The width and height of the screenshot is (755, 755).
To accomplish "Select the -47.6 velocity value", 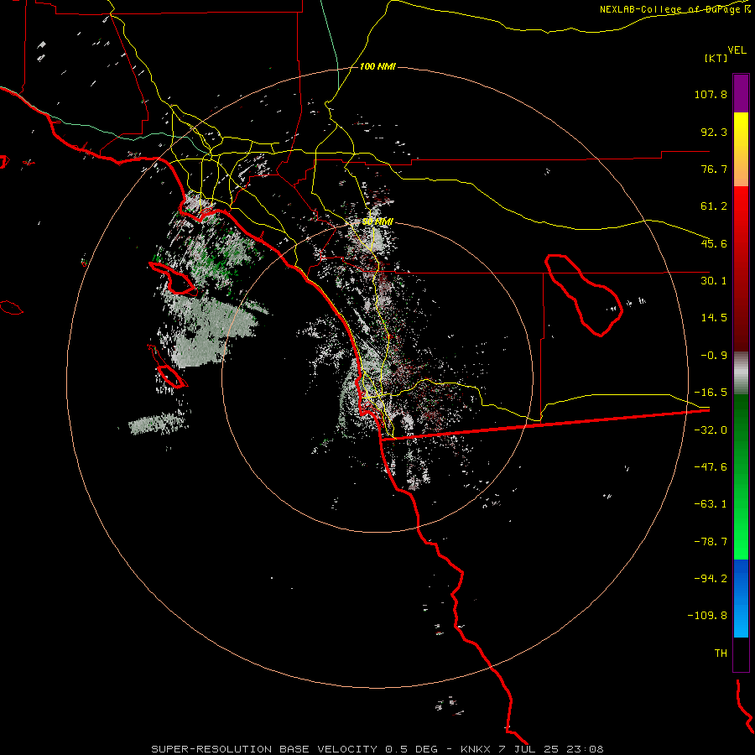I will click(x=711, y=467).
